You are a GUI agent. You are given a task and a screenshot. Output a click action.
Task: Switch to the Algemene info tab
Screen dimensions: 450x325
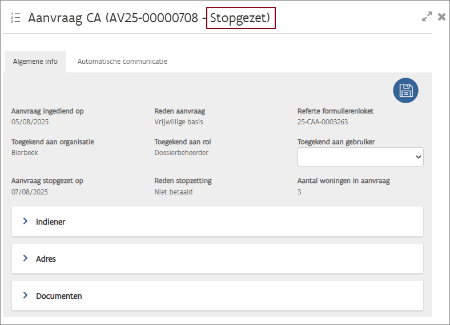[35, 62]
